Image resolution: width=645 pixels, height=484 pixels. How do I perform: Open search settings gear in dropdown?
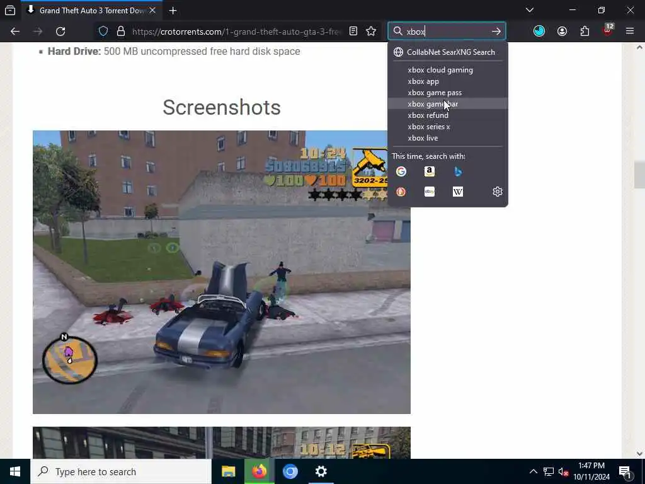498,192
